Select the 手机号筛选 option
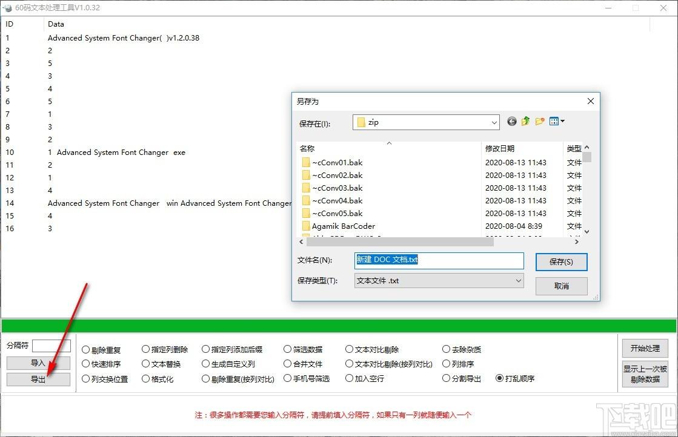Viewport: 678px width, 437px height. click(288, 379)
